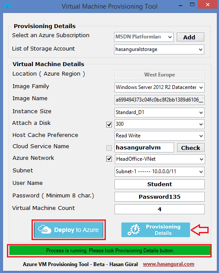This screenshot has height=273, width=219.
Task: Click the cloud icon on Deploy to Azure
Action: pos(45,230)
